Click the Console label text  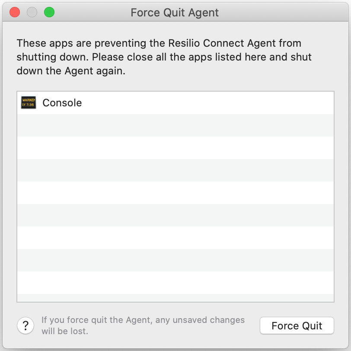click(x=62, y=103)
